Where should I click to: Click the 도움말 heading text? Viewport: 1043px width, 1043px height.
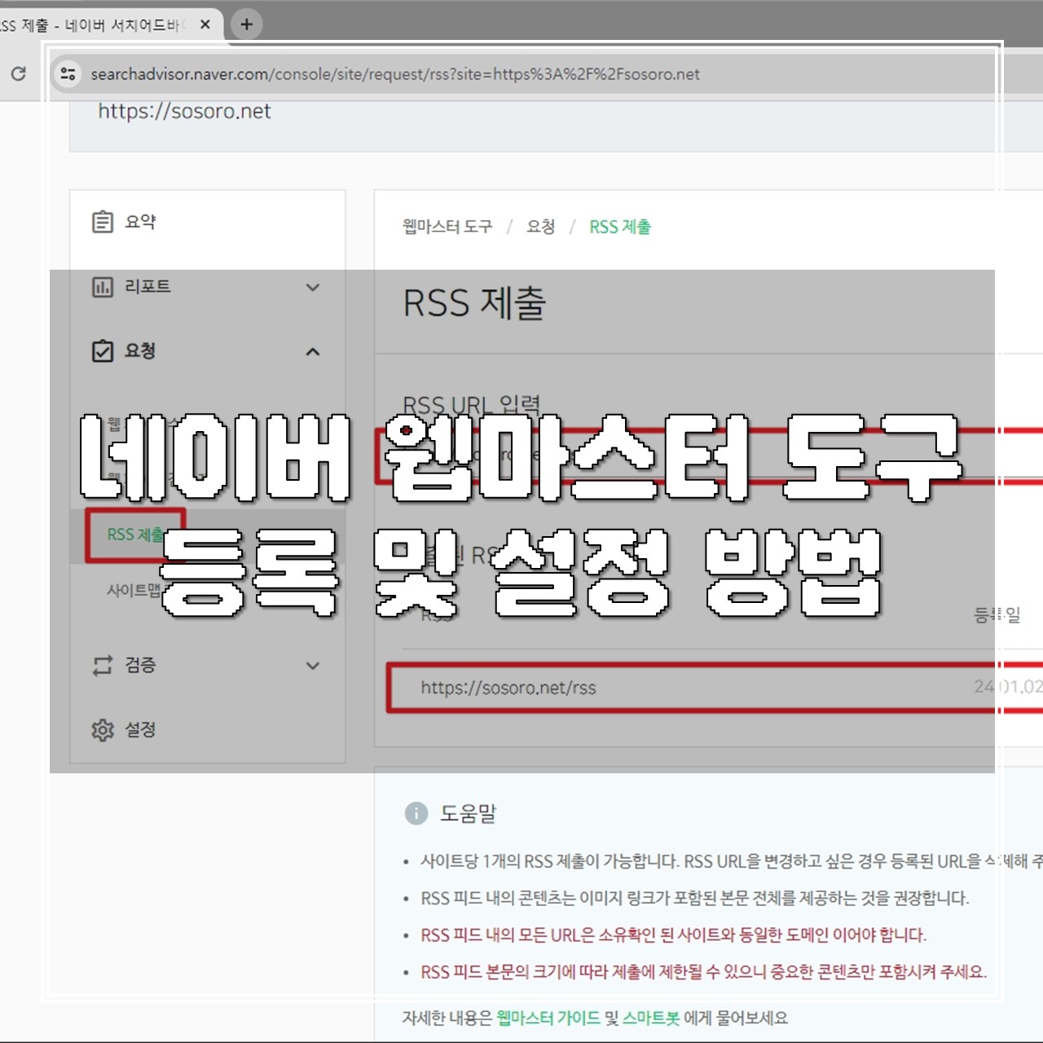tap(469, 813)
